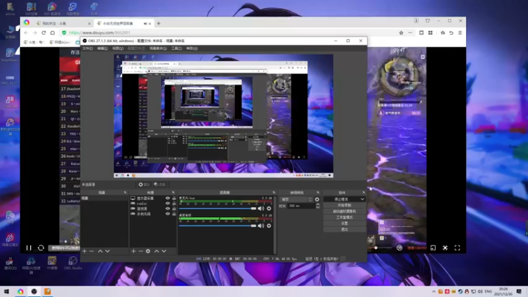Enable 工作室模式 studio mode button
Screen dimensions: 528x297
(x=345, y=218)
